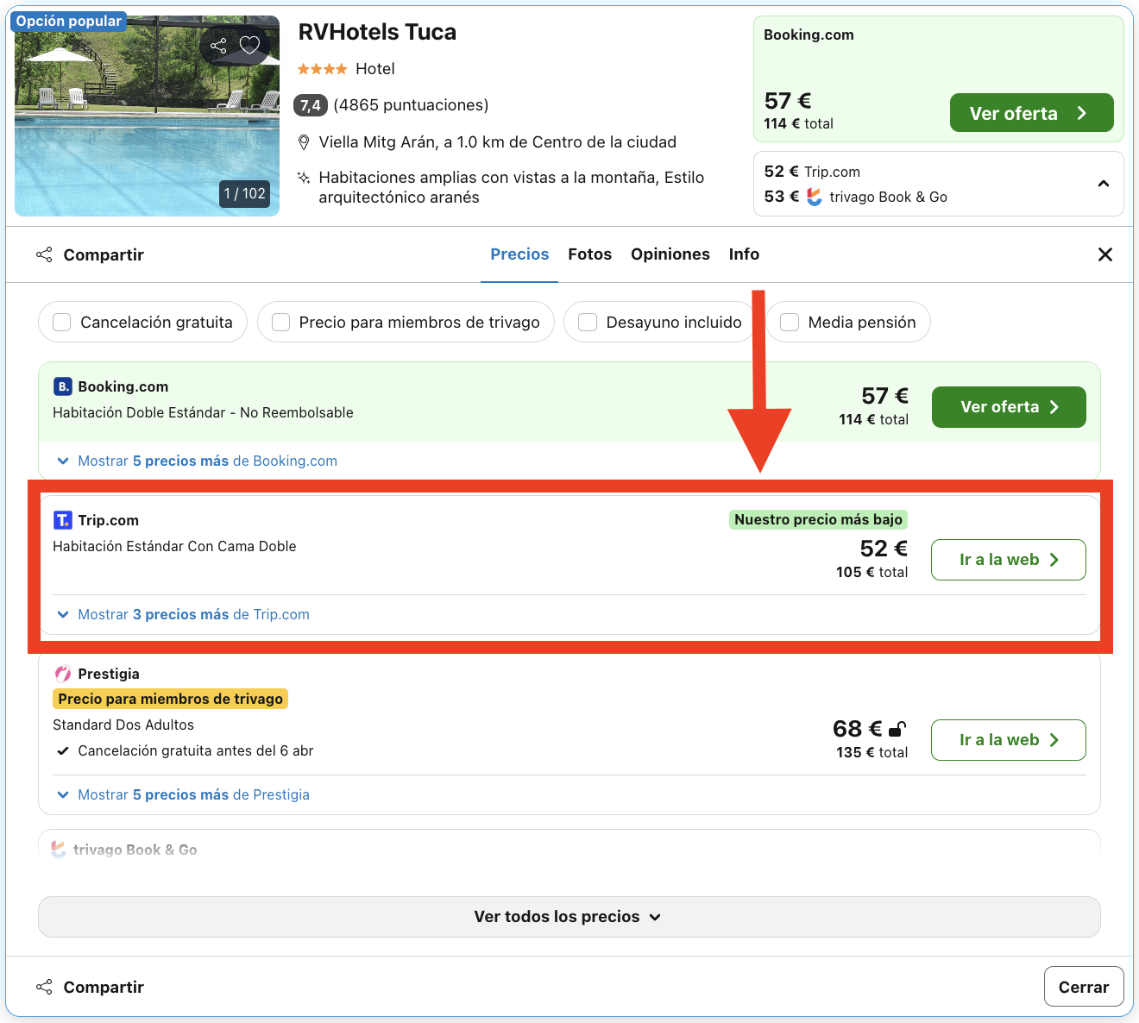Image resolution: width=1139 pixels, height=1023 pixels.
Task: Click the trivago logo next to 53 €
Action: (x=815, y=197)
